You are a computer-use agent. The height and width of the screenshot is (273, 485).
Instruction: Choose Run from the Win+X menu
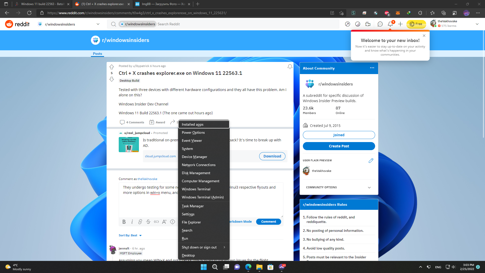204,238
